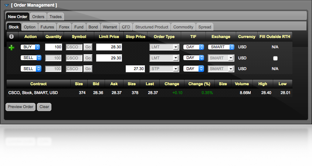This screenshot has width=312, height=166.
Task: Click the volume value 8.66M
Action: tap(245, 93)
